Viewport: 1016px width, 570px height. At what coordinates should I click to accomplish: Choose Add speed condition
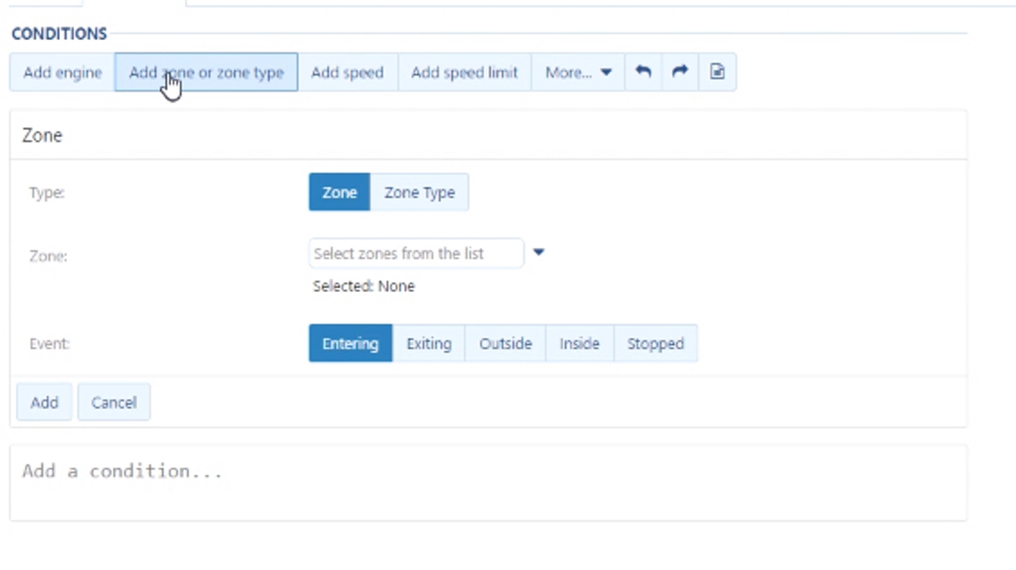coord(347,72)
